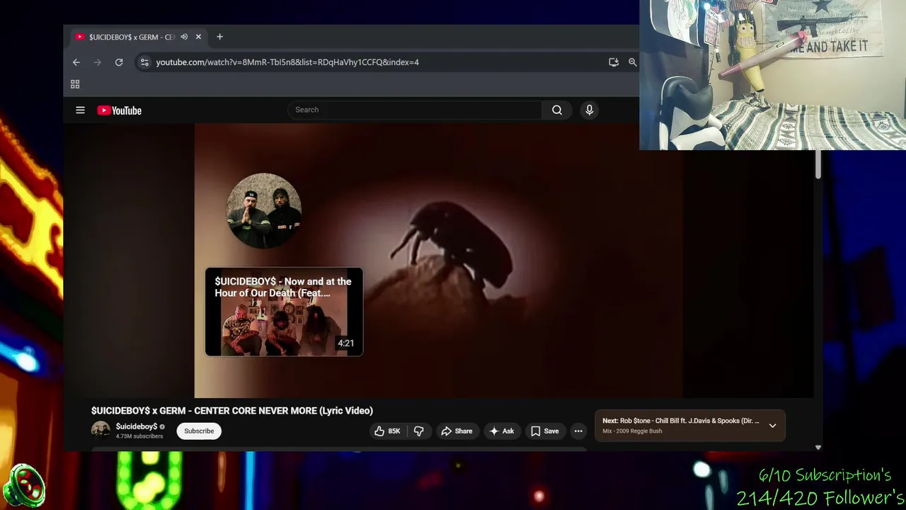Go back with the browser back arrow
Screen dimensions: 906x510
[76, 62]
